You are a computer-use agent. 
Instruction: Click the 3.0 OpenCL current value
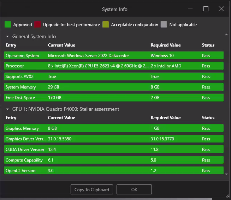51,171
